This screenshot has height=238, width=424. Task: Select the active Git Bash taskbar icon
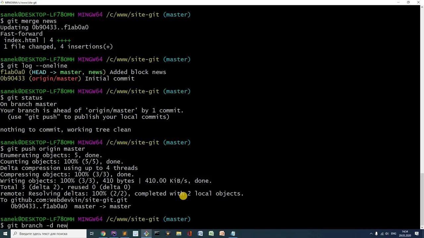(146, 234)
